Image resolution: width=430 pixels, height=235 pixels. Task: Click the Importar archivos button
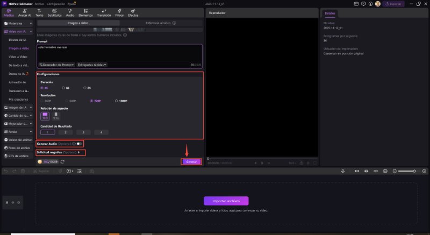(x=226, y=201)
